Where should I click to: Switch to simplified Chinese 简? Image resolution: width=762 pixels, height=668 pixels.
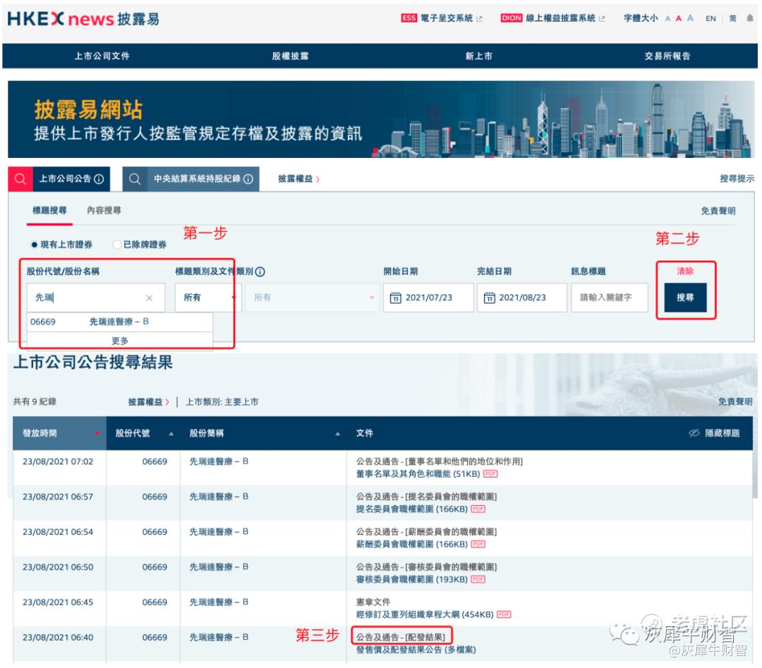click(x=733, y=18)
